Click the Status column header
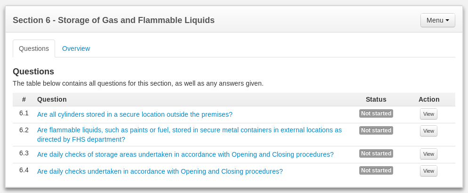 376,99
